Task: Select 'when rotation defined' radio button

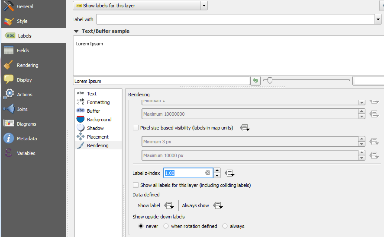Action: tap(166, 226)
